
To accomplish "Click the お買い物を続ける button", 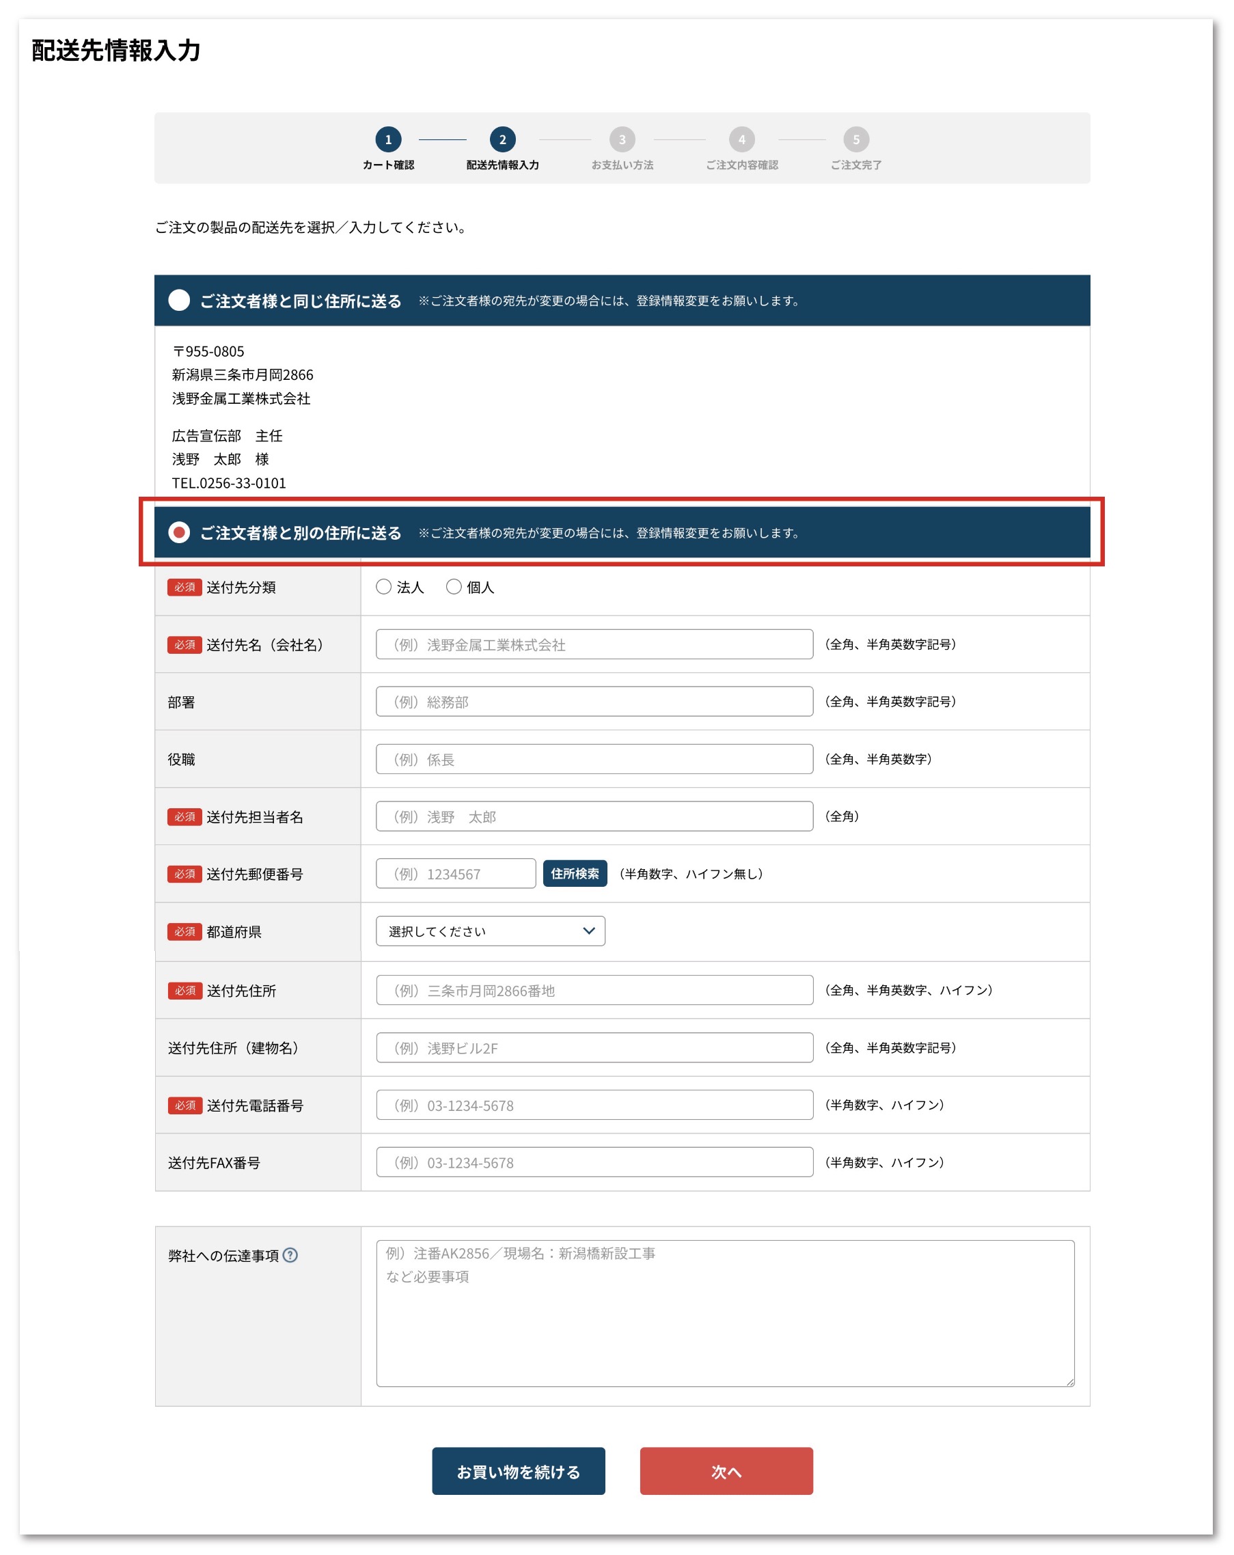I will click(519, 1472).
